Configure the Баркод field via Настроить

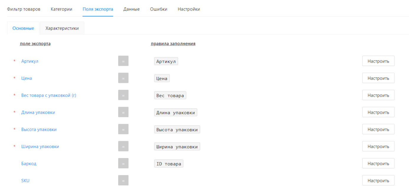point(378,164)
